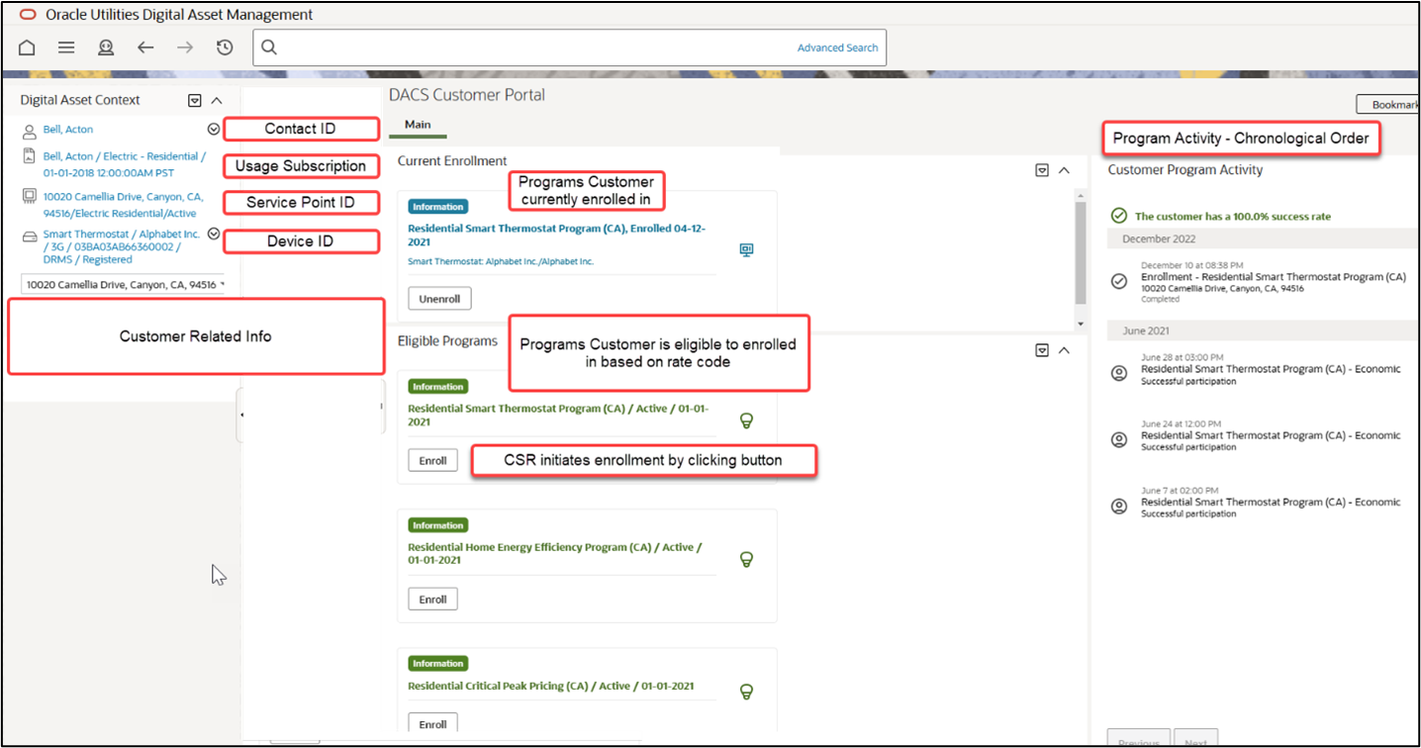Image resolution: width=1421 pixels, height=748 pixels.
Task: Go back using the left arrow
Action: (145, 47)
